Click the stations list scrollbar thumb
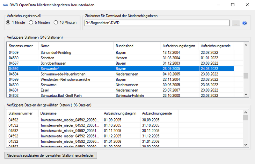The image size is (255, 164). click(x=246, y=76)
